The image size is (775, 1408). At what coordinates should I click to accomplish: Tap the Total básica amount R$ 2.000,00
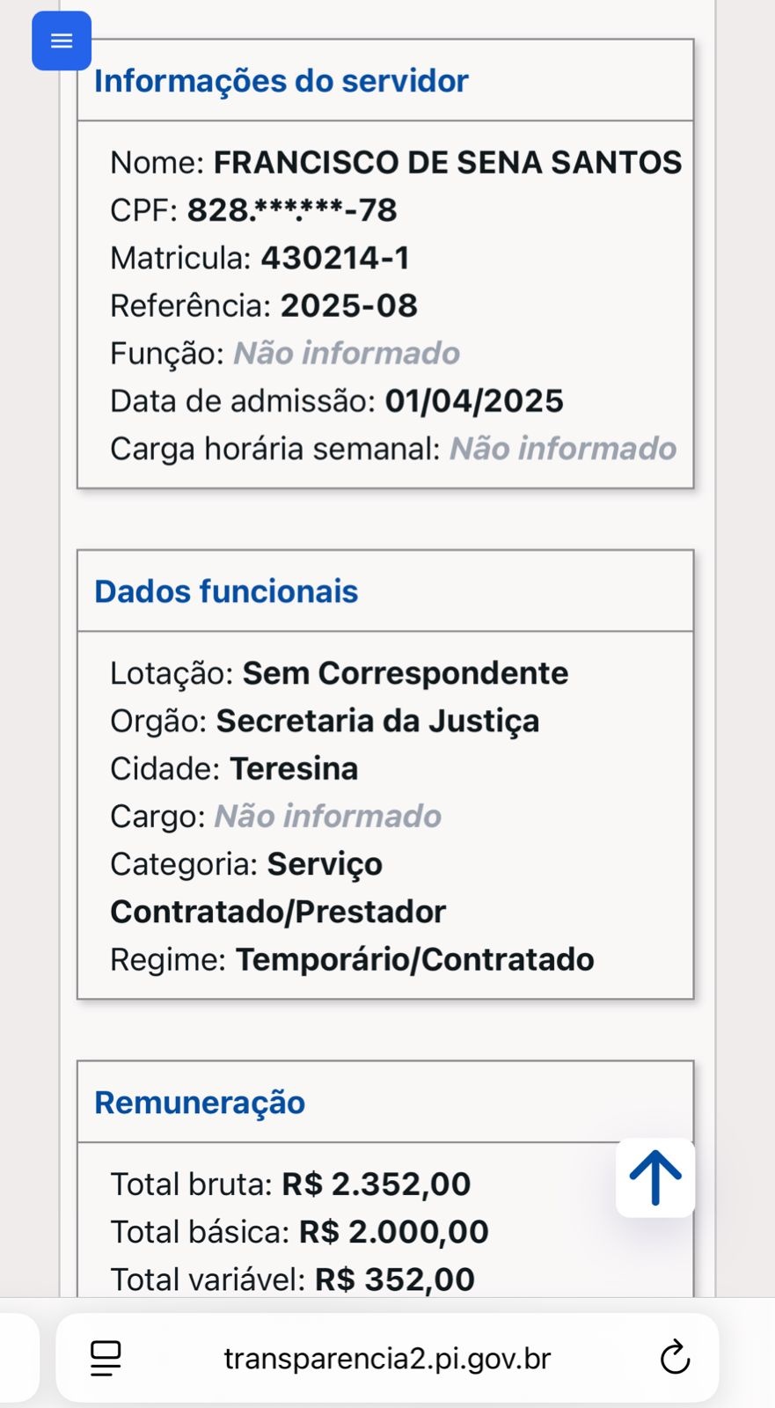click(x=393, y=1232)
